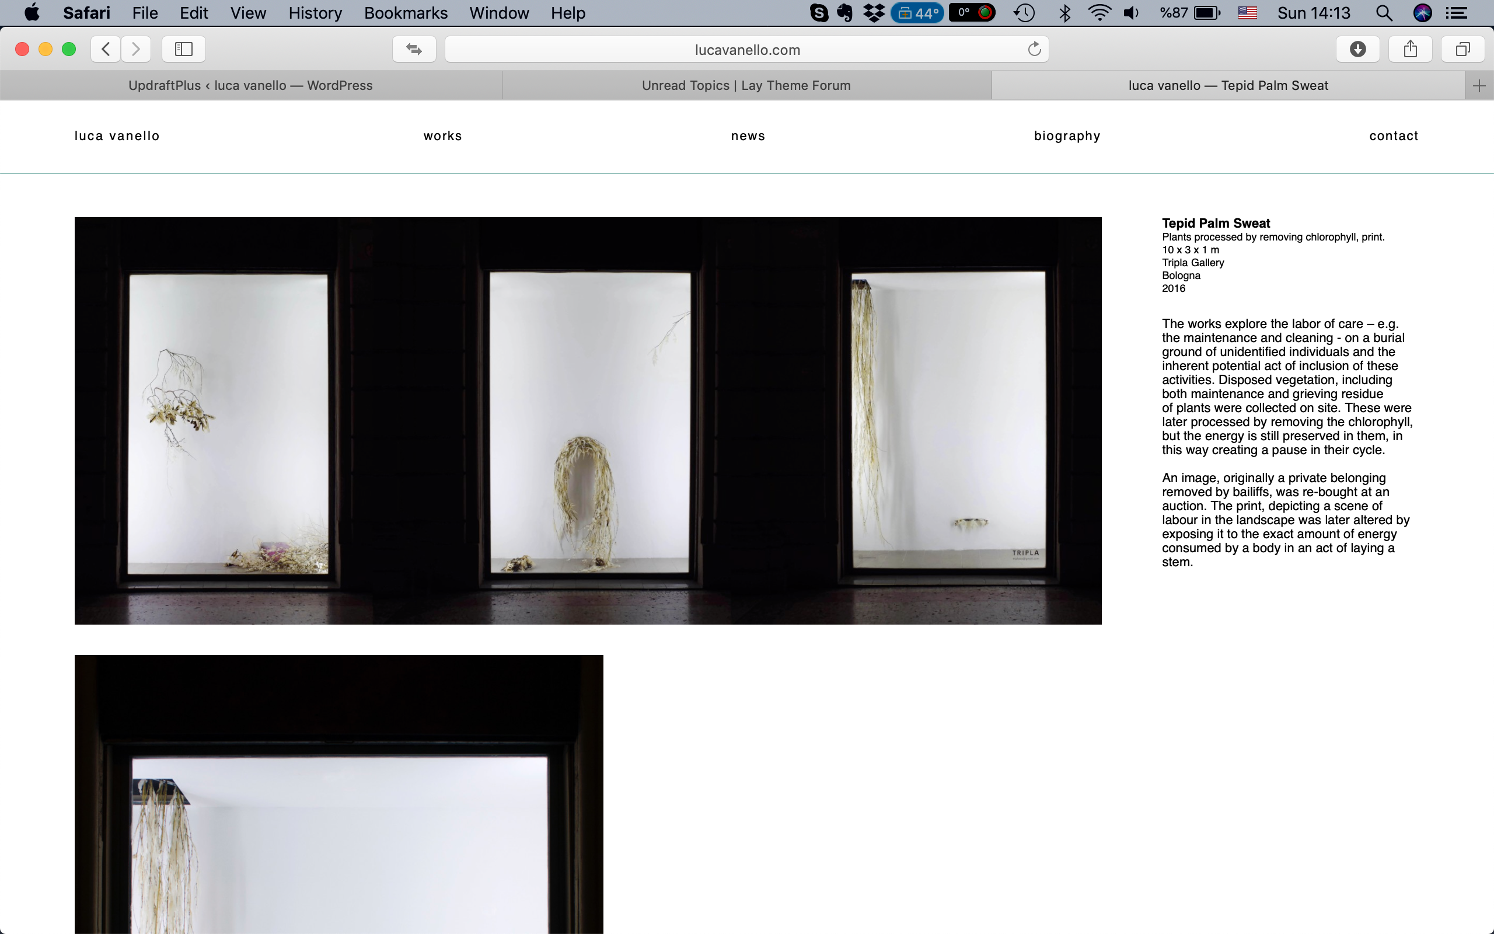The width and height of the screenshot is (1494, 934).
Task: Switch to UpdraftPlus WordPress tab
Action: click(250, 85)
